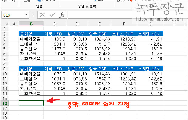The width and height of the screenshot is (188, 120).
Task: Click cell with value 110.21
Action: tap(150, 74)
